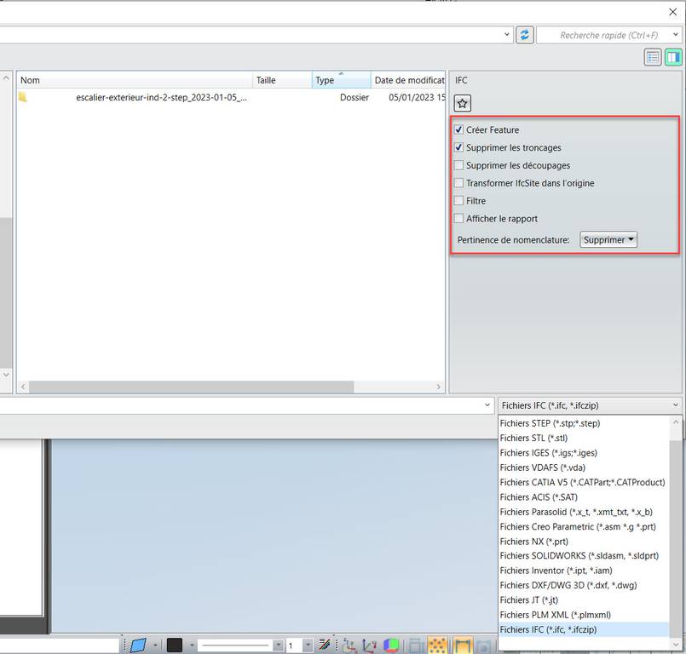Click the star favorites icon under IFC
This screenshot has height=654, width=686.
tap(463, 104)
